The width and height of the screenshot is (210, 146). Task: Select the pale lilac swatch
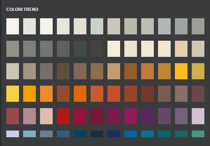pos(198,116)
